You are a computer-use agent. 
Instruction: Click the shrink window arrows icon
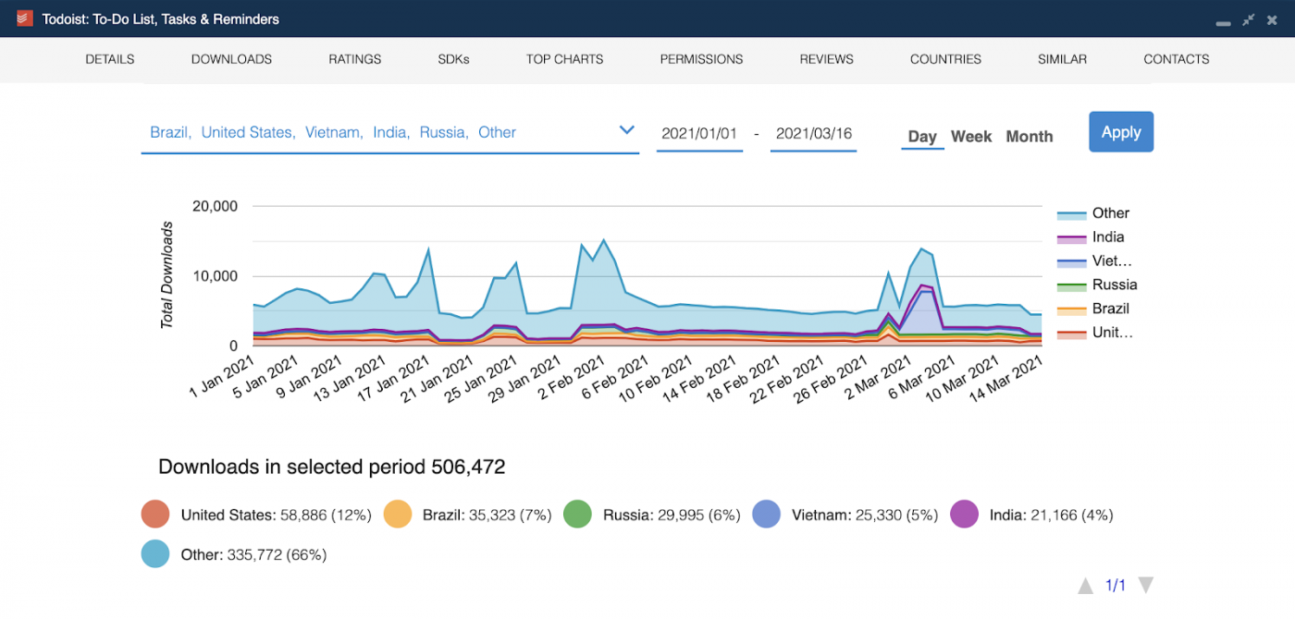pos(1248,19)
